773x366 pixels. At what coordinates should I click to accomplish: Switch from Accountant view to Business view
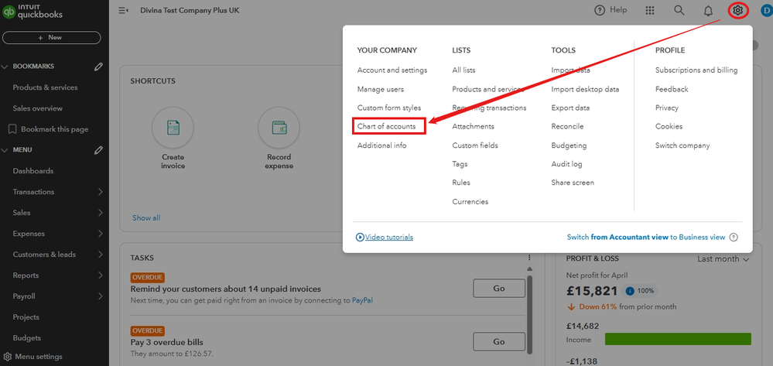(x=646, y=238)
